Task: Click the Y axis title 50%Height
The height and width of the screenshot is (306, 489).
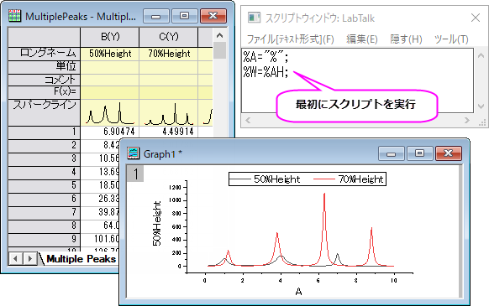Action: pyautogui.click(x=157, y=223)
